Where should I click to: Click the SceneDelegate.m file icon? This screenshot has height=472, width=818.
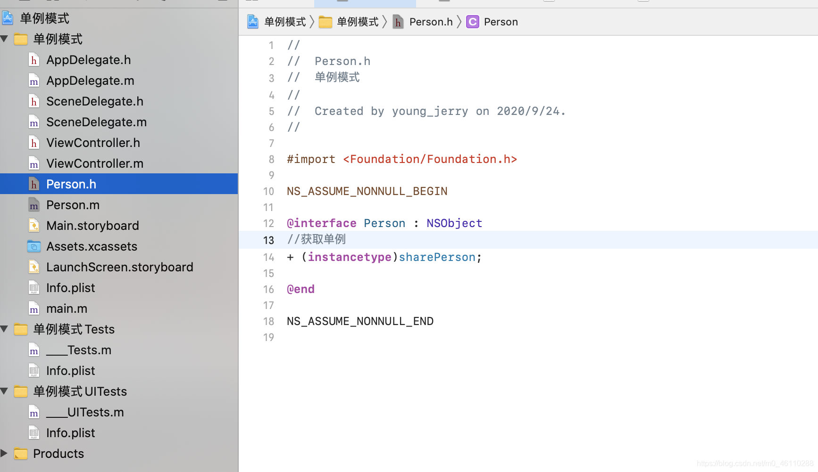(x=34, y=122)
